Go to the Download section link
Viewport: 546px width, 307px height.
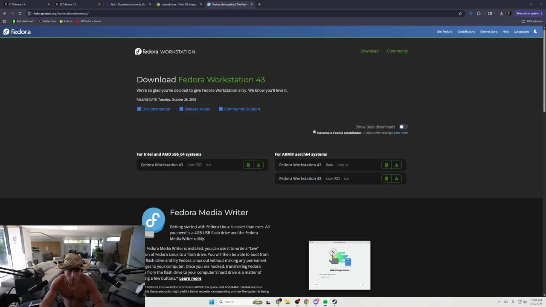tap(369, 51)
